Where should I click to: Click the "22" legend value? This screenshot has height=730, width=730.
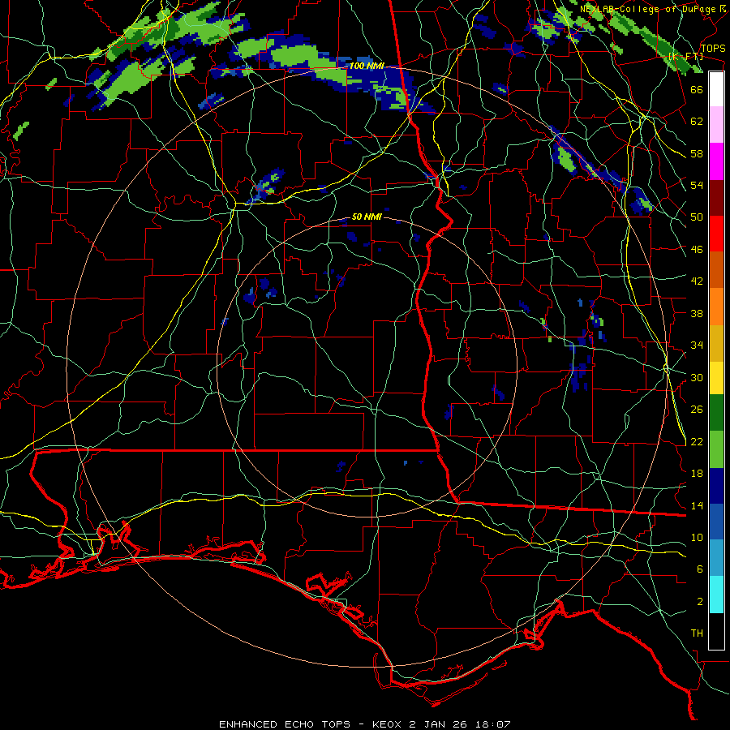tap(697, 442)
